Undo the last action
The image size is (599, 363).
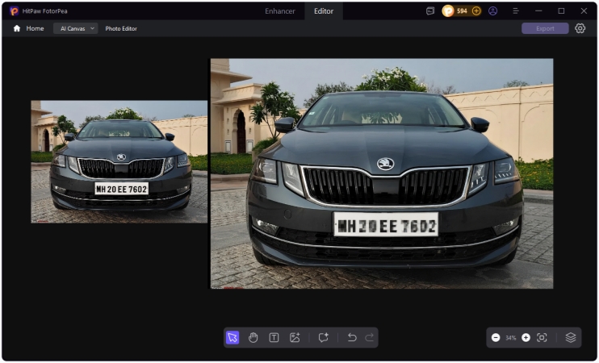point(352,337)
